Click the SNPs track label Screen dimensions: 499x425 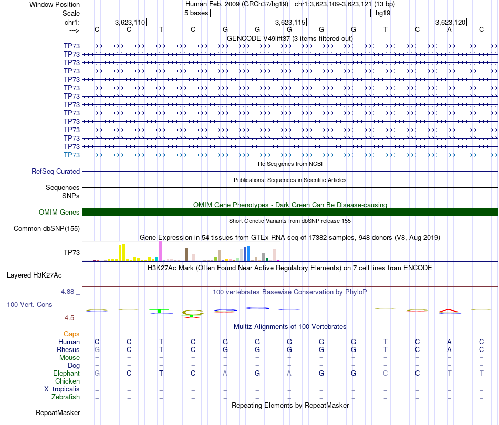coord(71,196)
